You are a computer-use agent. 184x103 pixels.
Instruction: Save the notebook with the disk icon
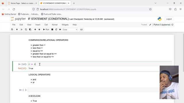coord(12,29)
